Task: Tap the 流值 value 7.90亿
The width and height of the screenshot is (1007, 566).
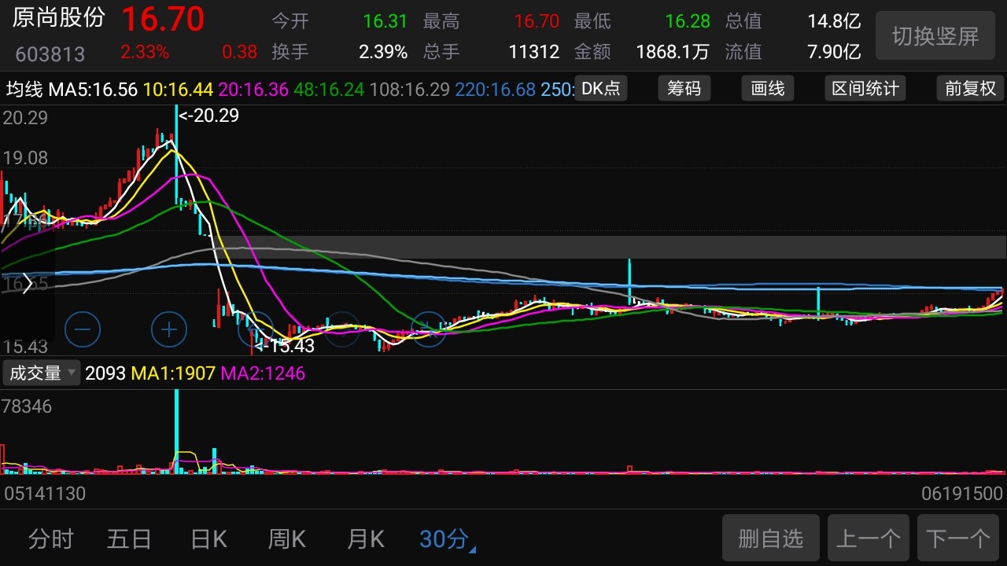Action: (x=835, y=53)
